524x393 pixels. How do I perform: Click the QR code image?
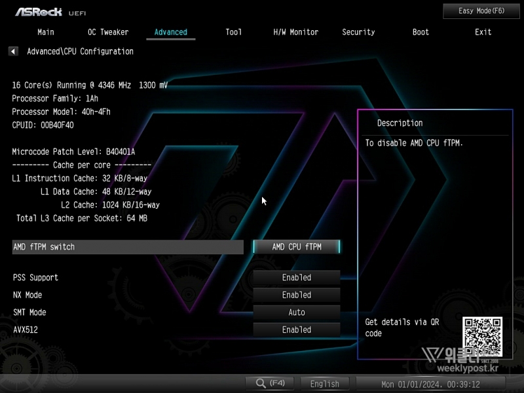point(482,336)
